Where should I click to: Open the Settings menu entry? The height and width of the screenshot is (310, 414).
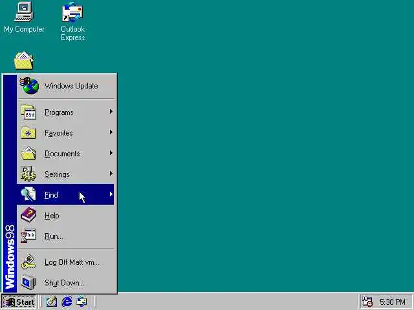[65, 174]
